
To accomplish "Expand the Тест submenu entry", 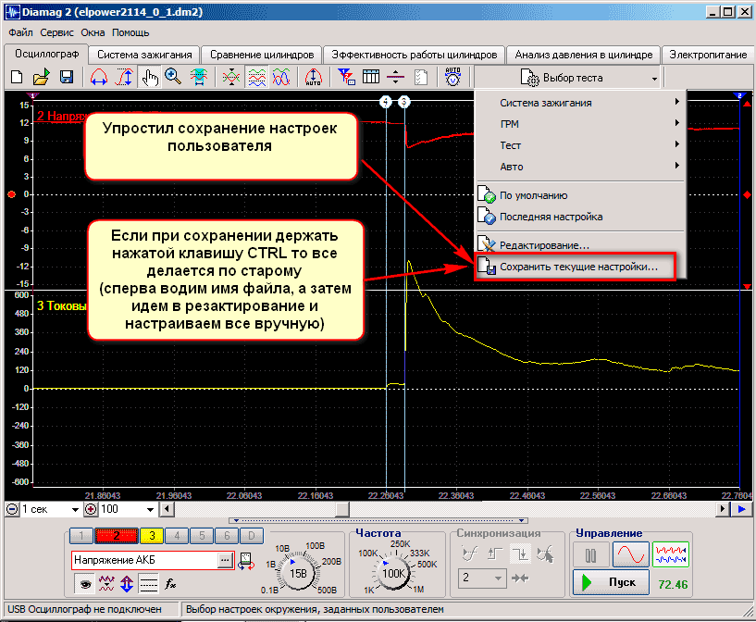I will click(x=580, y=145).
